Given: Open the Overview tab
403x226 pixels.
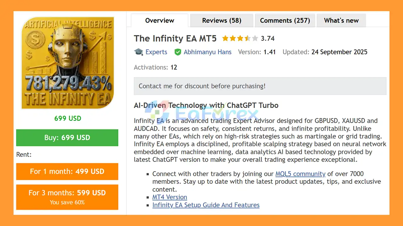Looking at the screenshot, I should point(160,21).
